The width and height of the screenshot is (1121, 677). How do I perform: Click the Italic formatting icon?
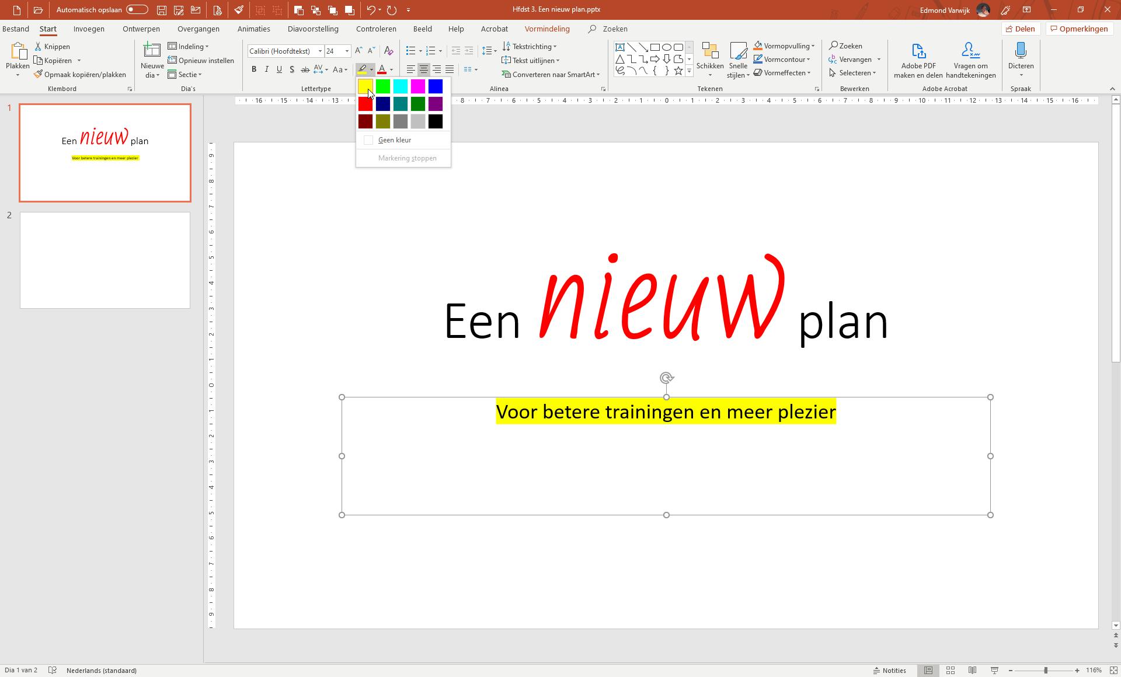(x=267, y=69)
